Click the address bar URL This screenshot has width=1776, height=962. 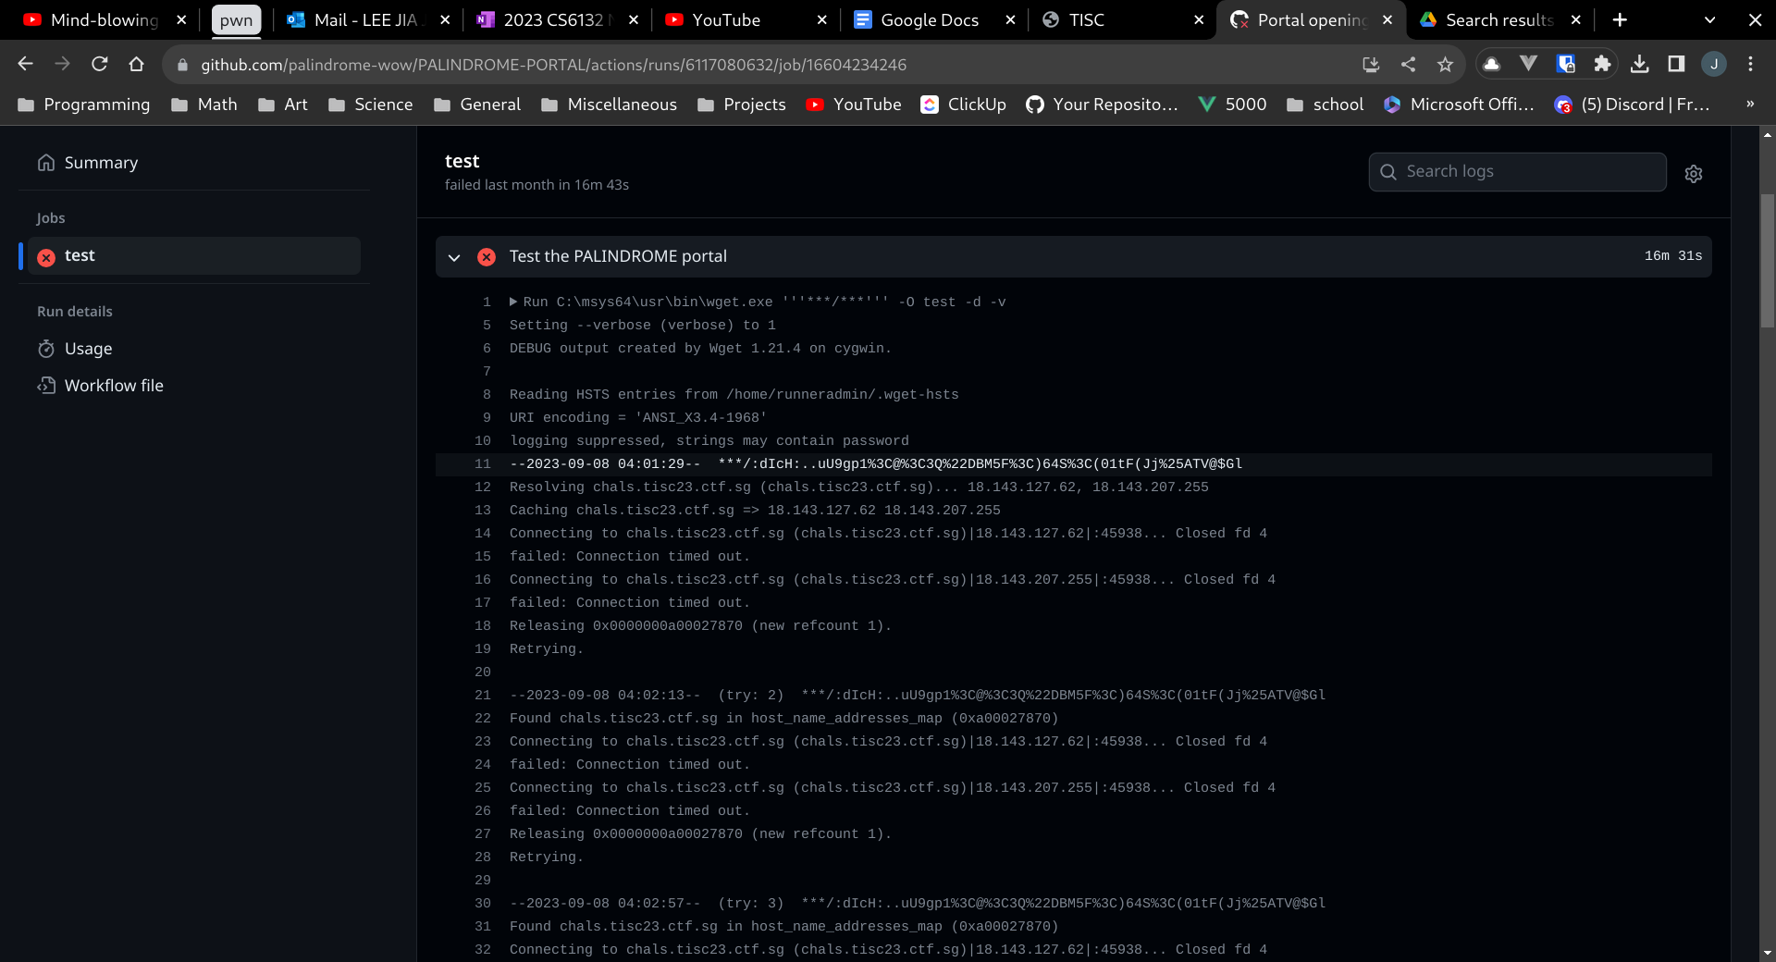(553, 65)
